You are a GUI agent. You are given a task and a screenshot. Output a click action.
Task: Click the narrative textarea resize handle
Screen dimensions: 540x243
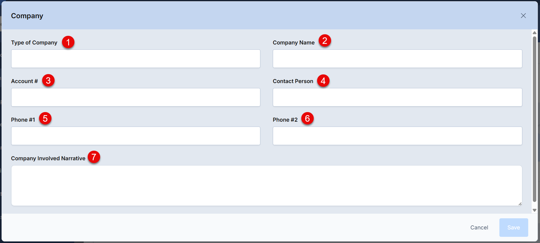520,203
